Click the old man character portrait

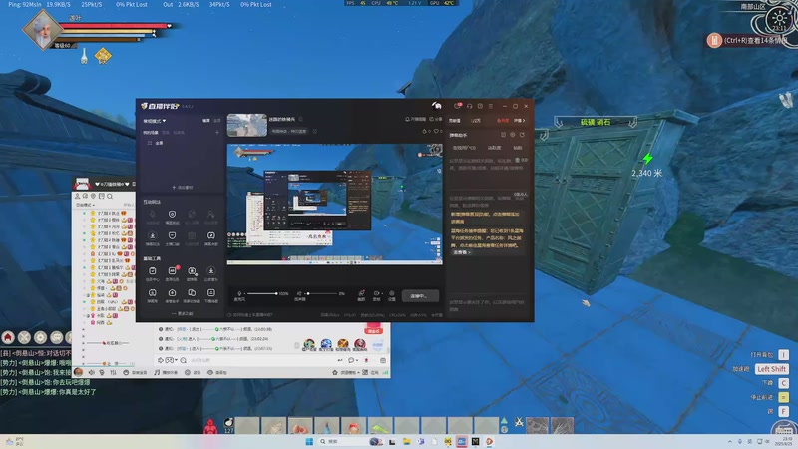(x=42, y=31)
